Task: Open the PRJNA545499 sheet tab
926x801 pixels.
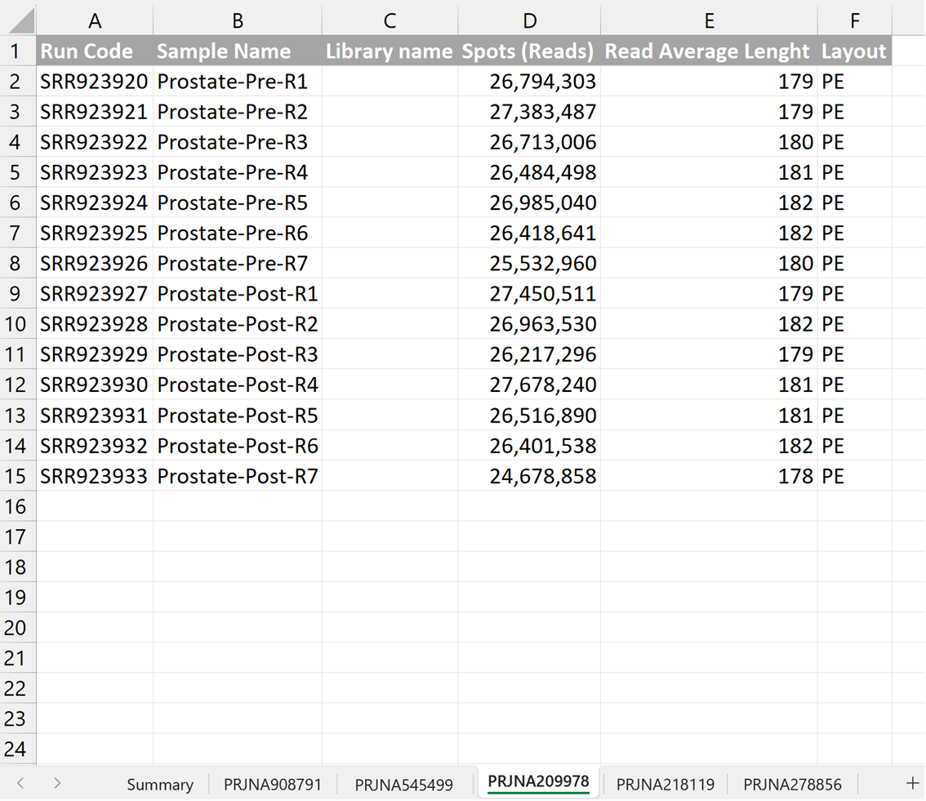Action: tap(403, 785)
